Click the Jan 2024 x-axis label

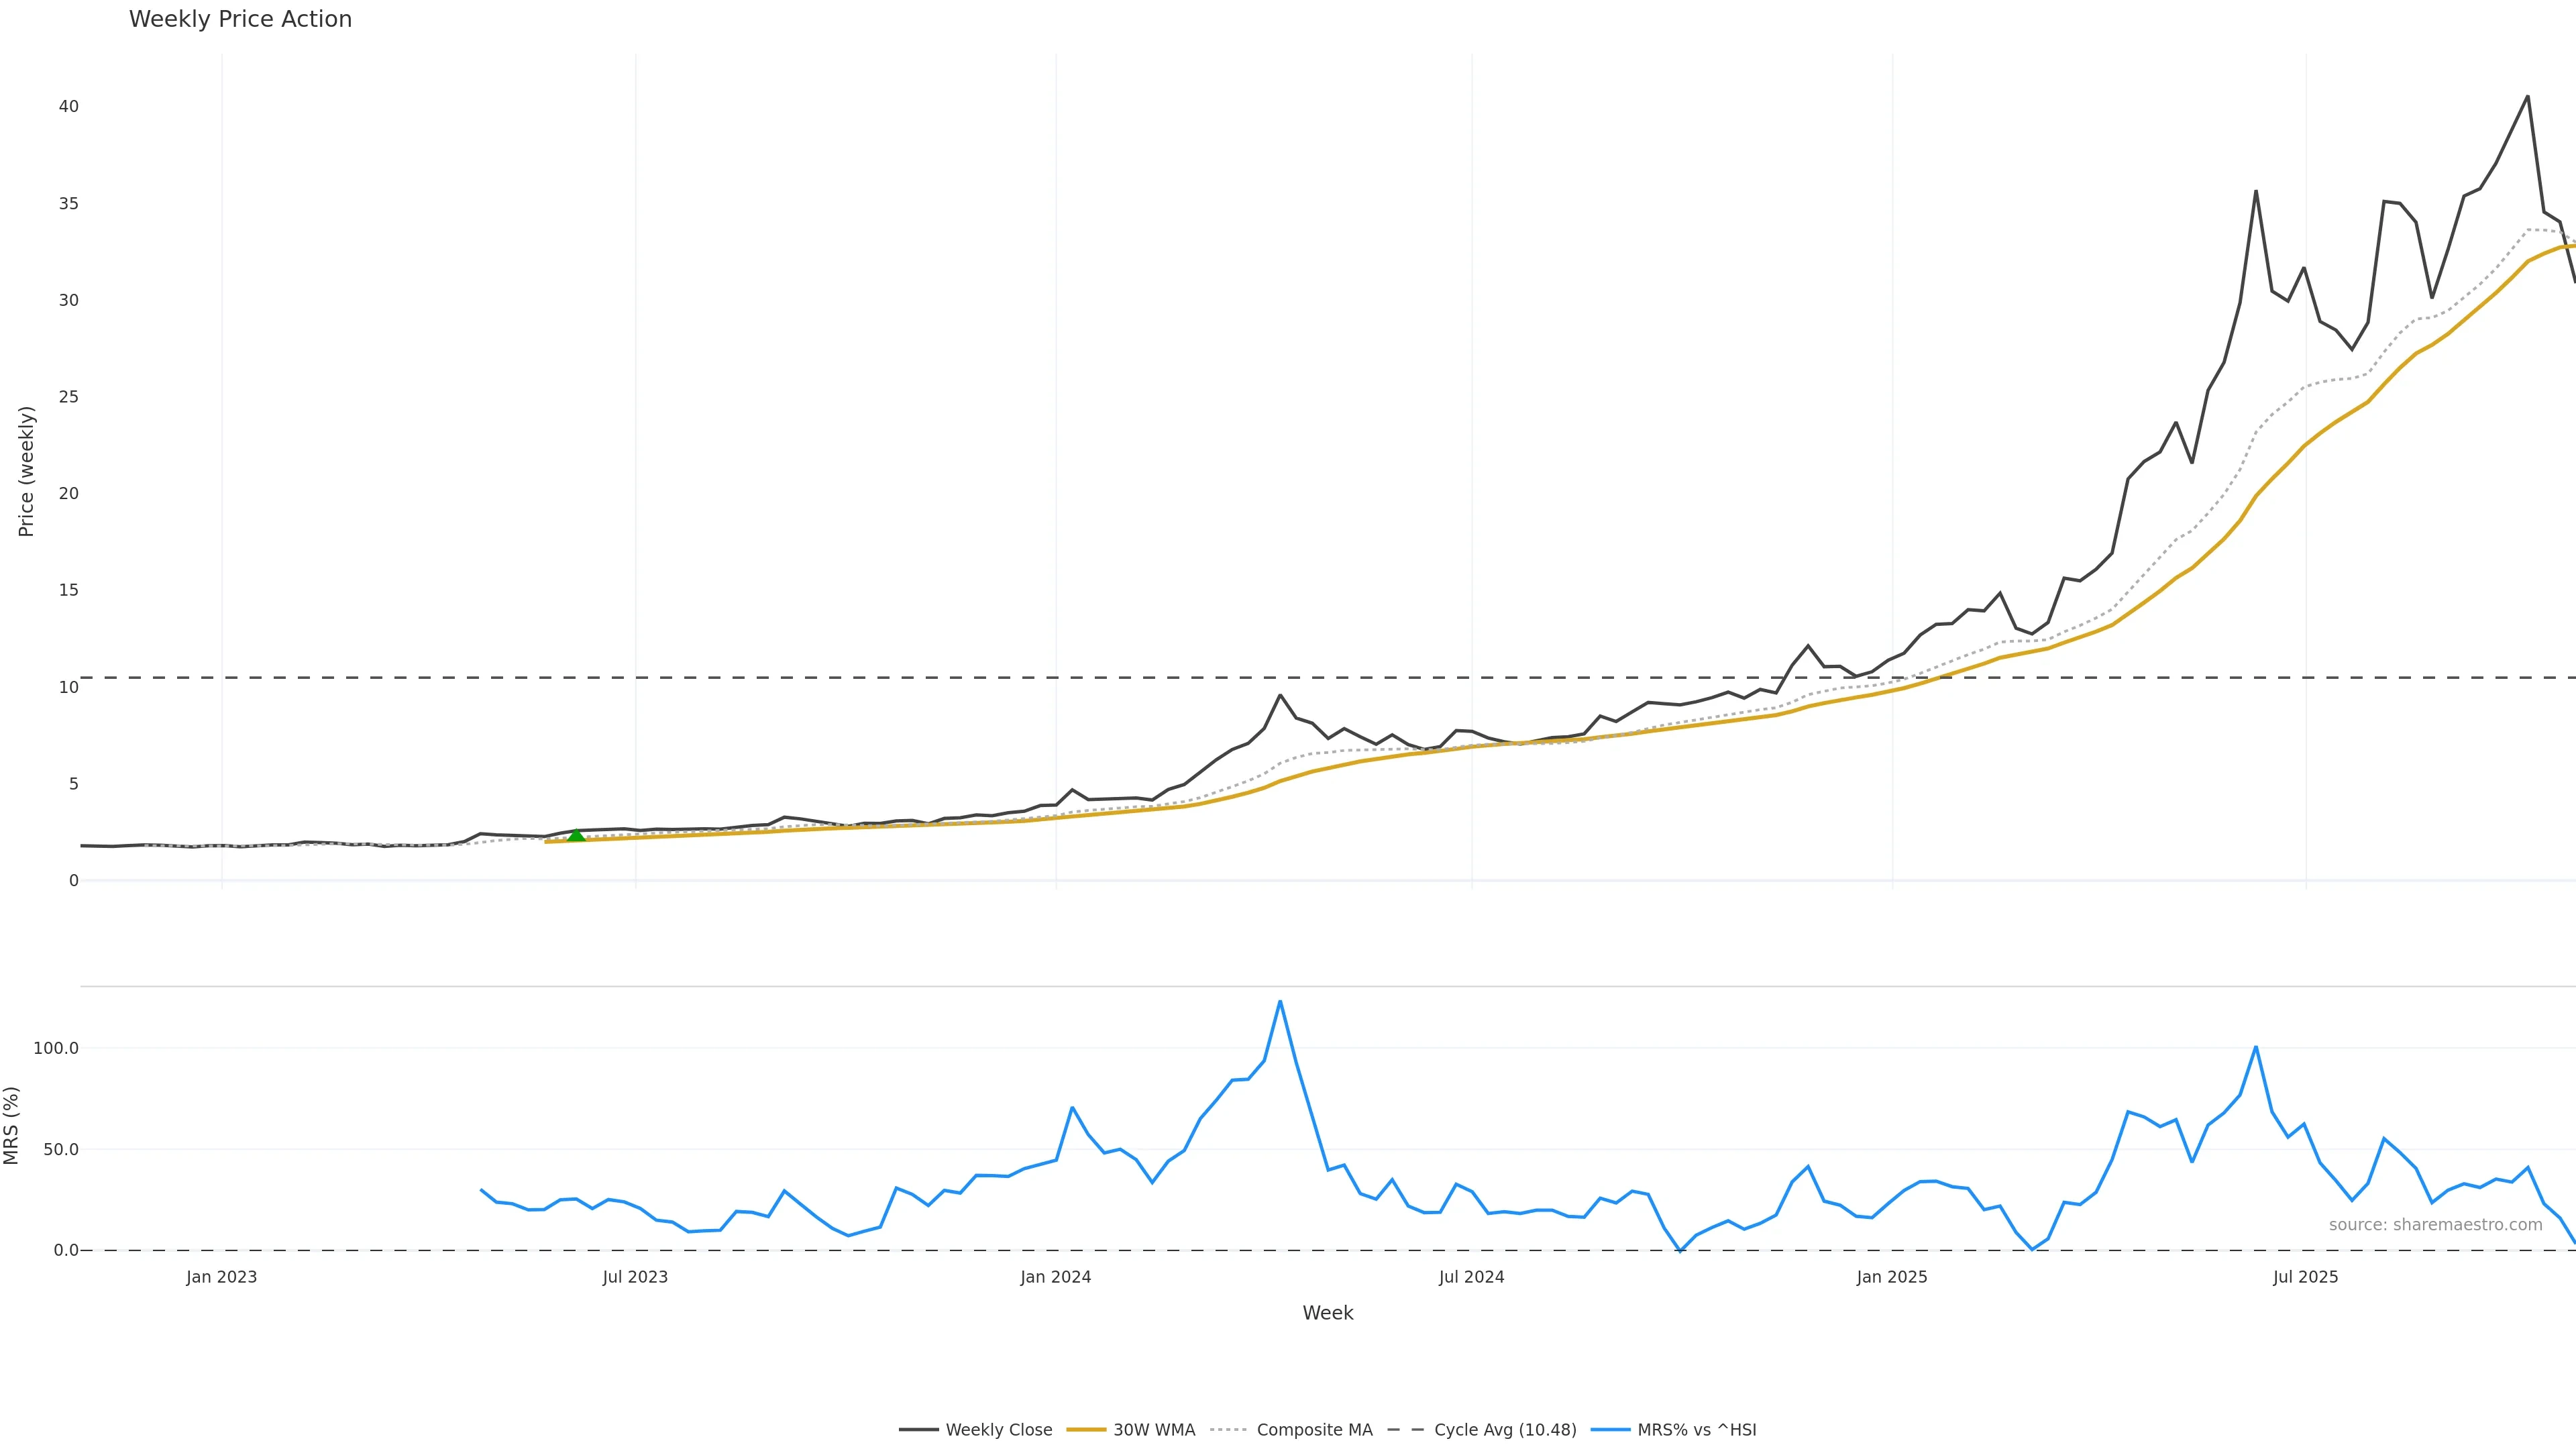click(1055, 1277)
